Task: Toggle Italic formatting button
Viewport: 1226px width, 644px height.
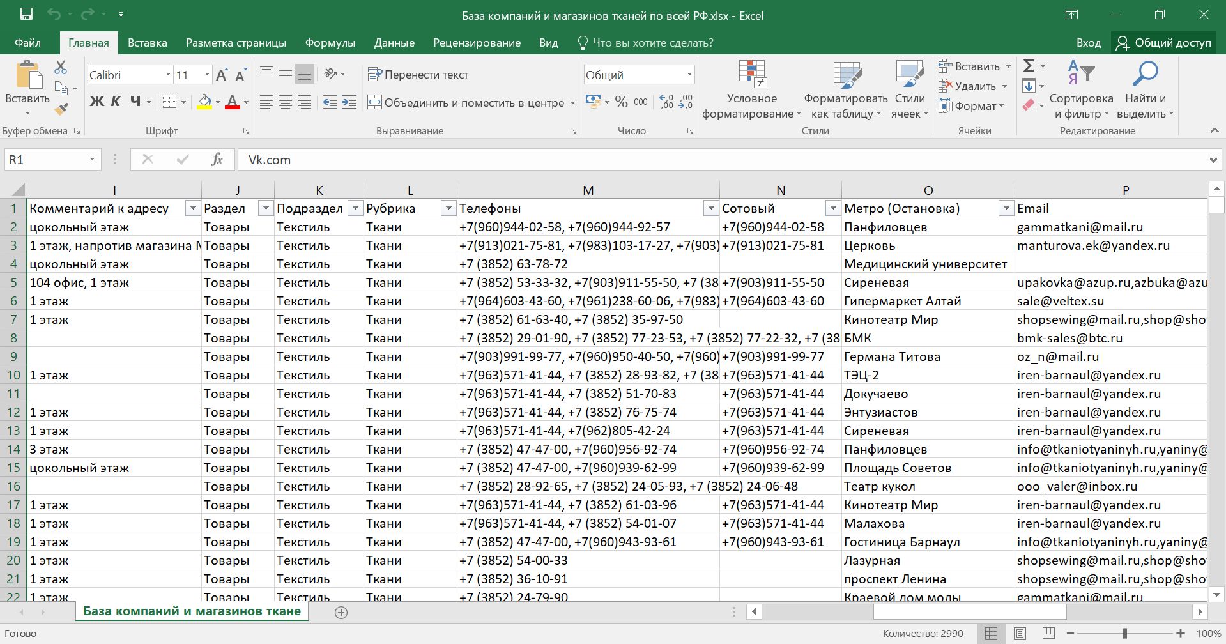Action: [x=116, y=102]
